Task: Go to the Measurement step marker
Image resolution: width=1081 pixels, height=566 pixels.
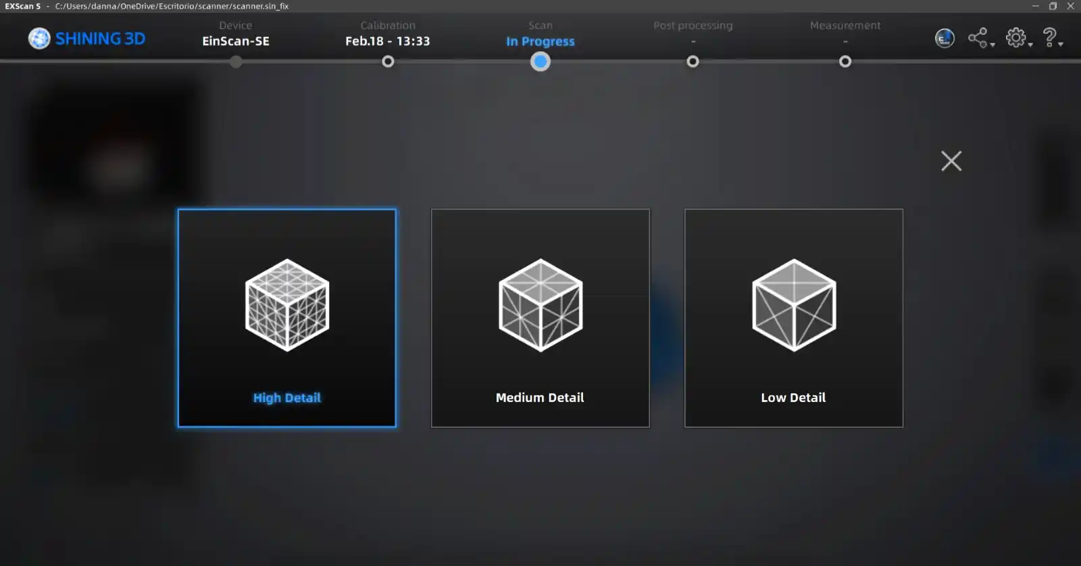Action: pos(845,61)
